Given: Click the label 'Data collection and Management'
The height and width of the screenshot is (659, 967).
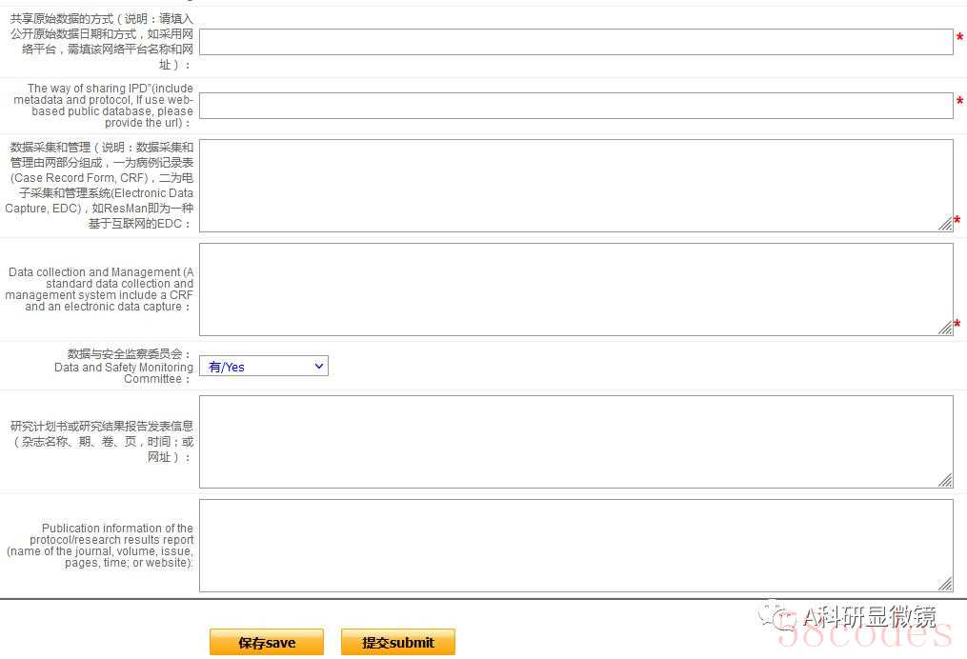Looking at the screenshot, I should point(99,290).
